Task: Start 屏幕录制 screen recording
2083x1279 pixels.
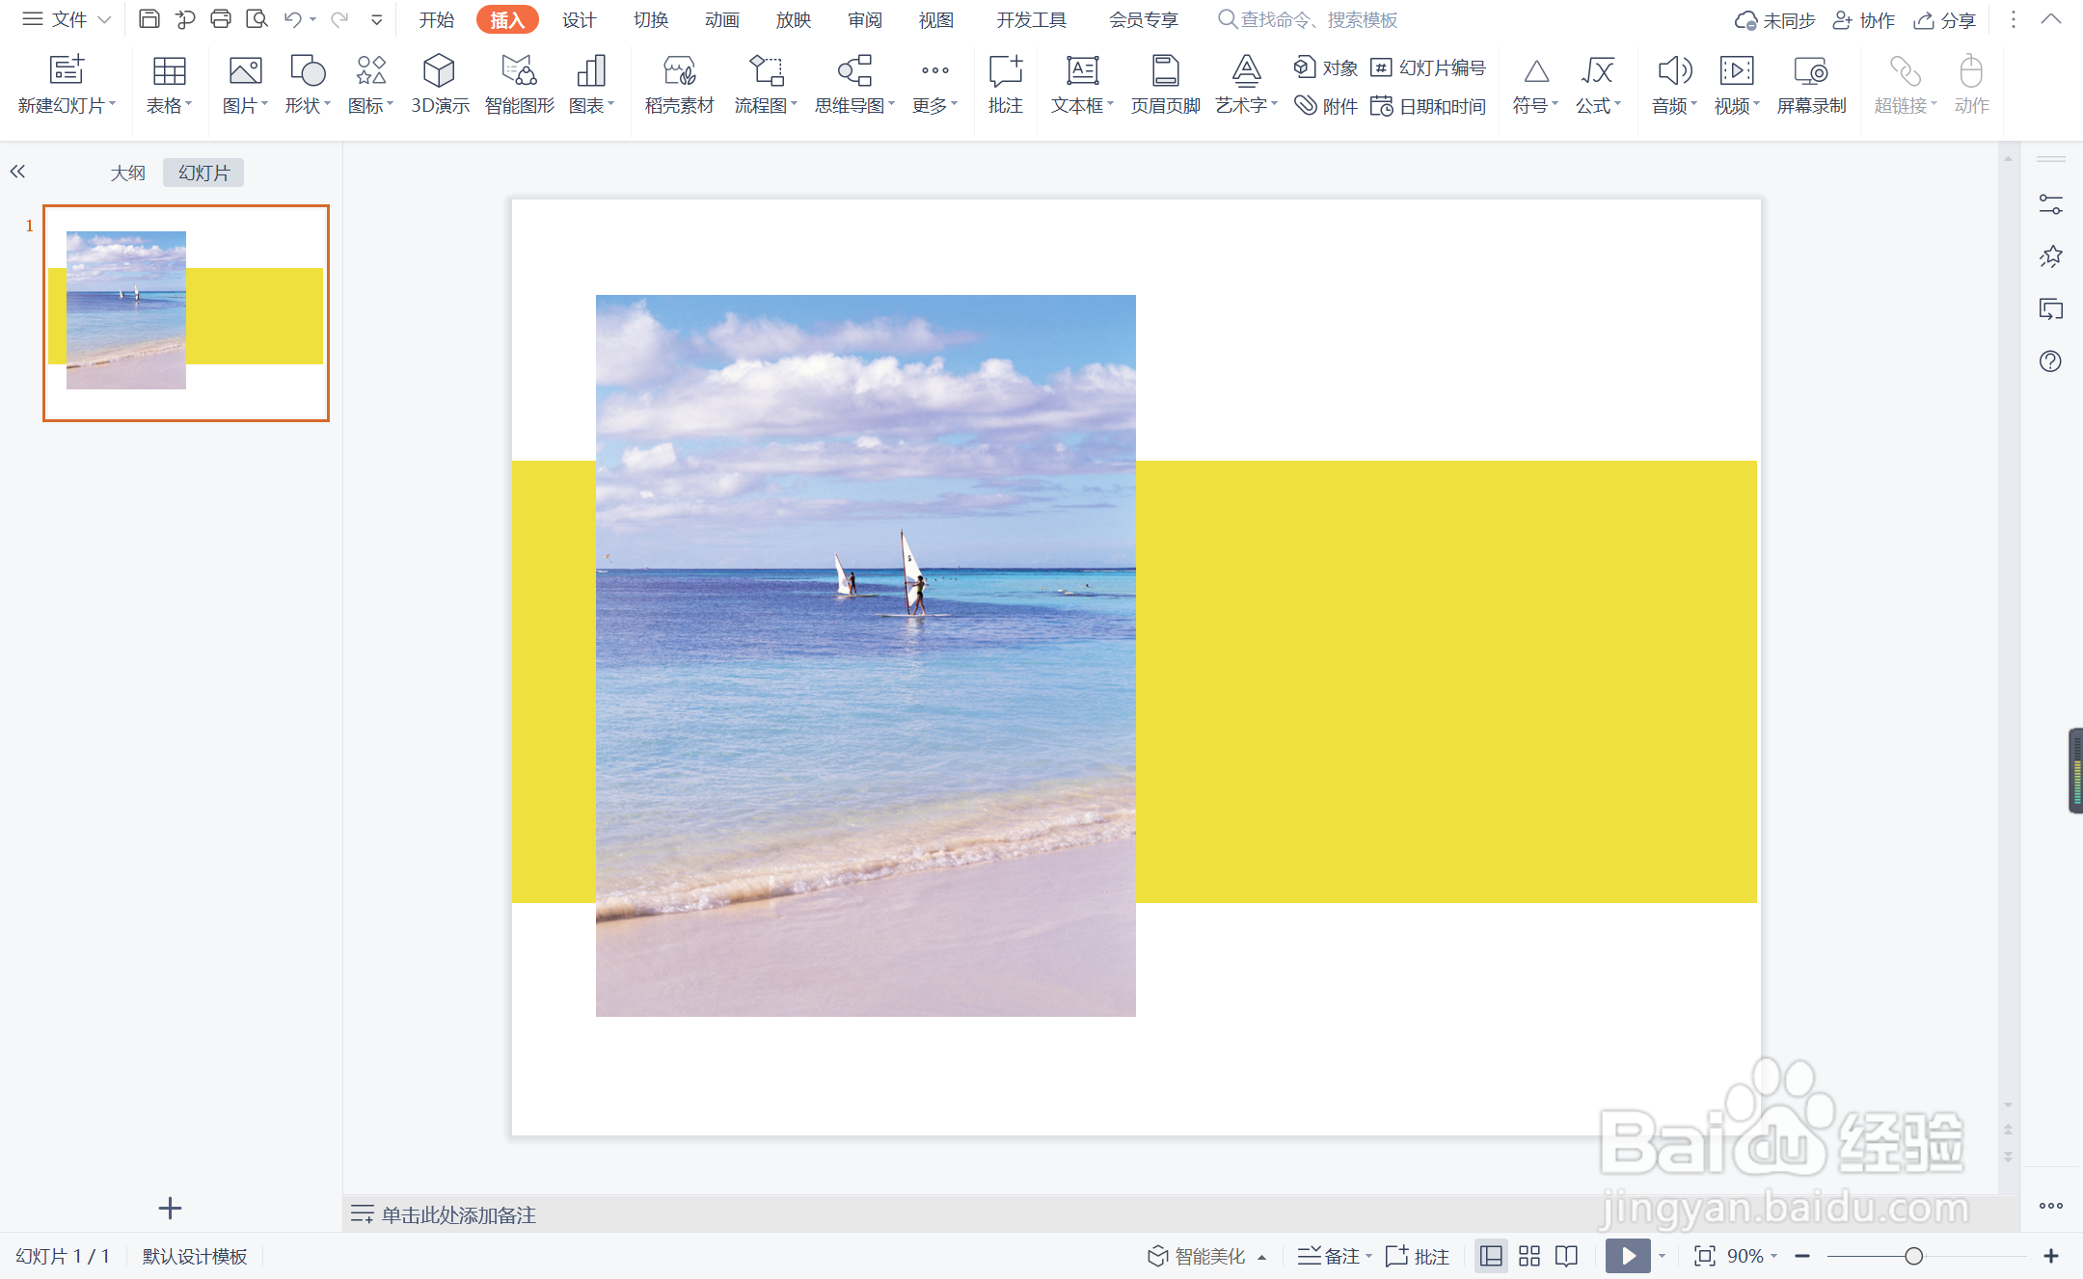Action: click(x=1811, y=85)
